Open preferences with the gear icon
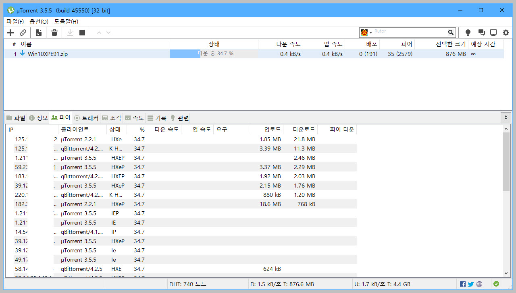 506,33
